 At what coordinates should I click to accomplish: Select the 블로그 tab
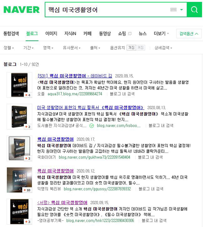tap(32, 34)
